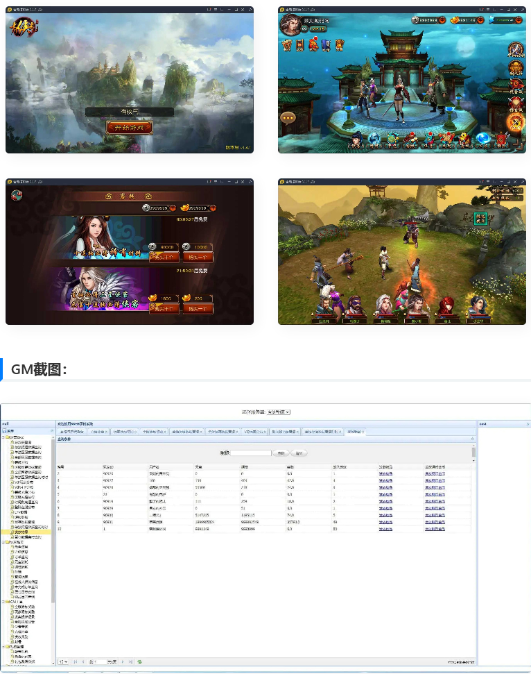The height and width of the screenshot is (674, 531).
Task: Click the vertical scrollbar of GM data table
Action: [x=473, y=455]
